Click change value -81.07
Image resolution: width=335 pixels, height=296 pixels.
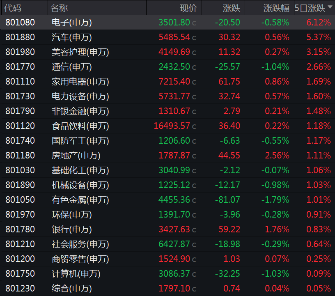coord(227,200)
